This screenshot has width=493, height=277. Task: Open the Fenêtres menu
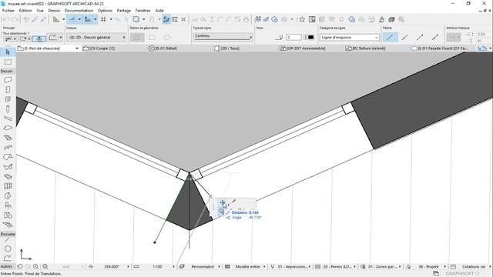(x=143, y=10)
